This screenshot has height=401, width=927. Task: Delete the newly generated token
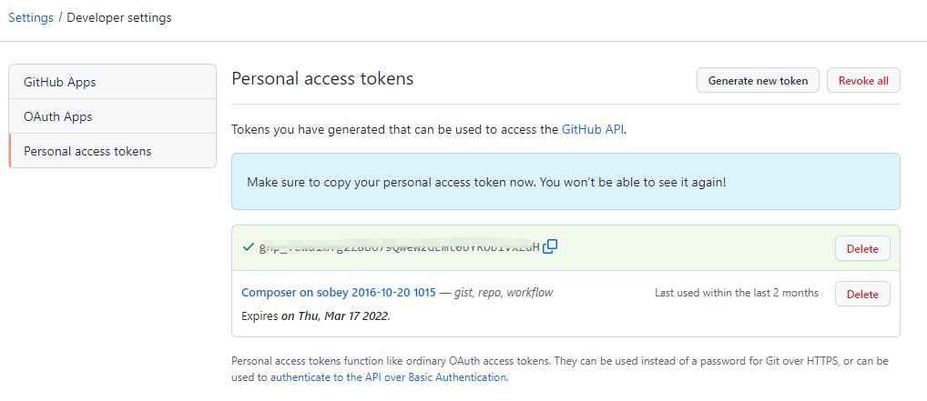[x=862, y=248]
